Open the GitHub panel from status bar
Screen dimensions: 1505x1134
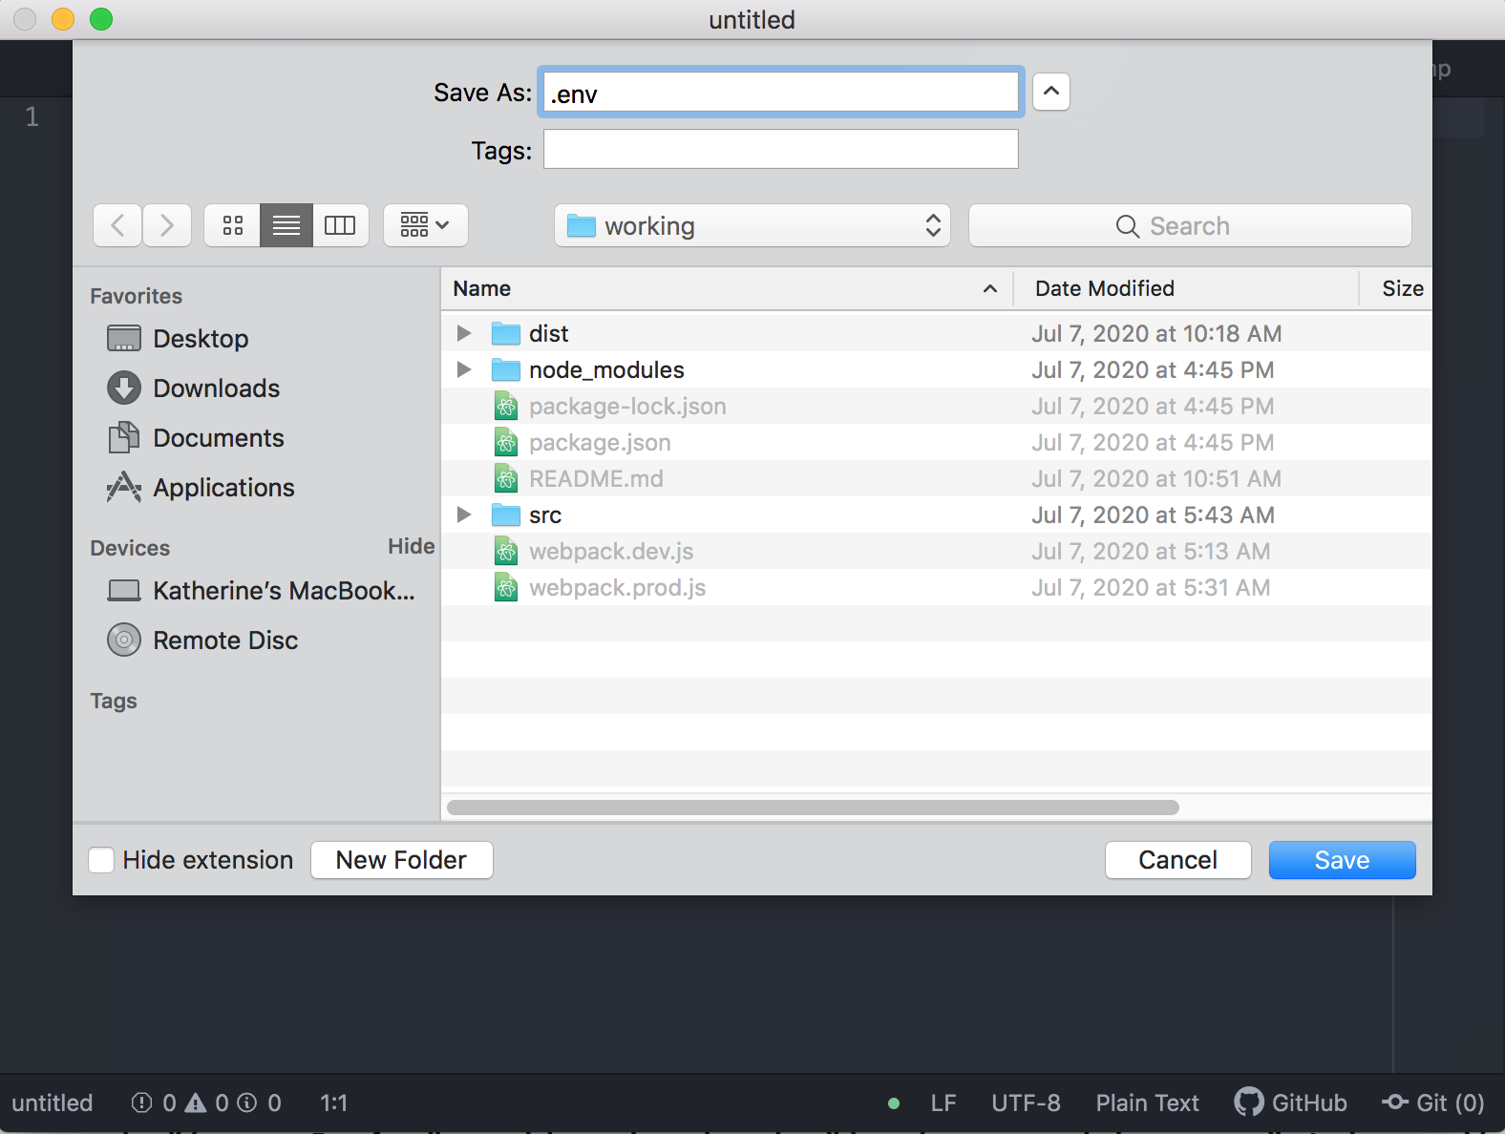1290,1103
